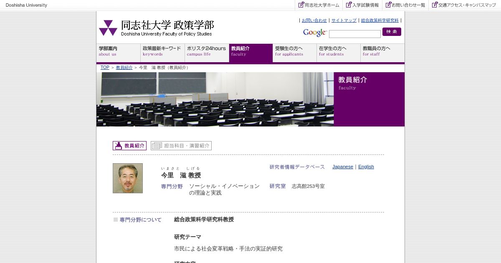Switch to 担当科目・演習紹介 tab
501x263 pixels.
coord(181,146)
